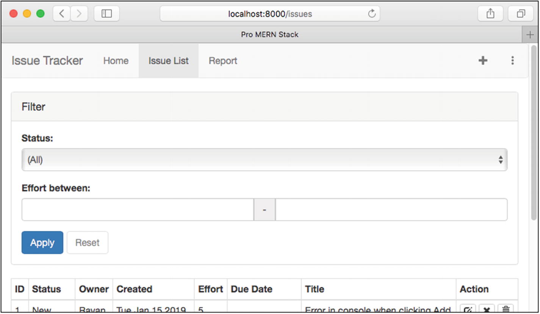Click the plus icon to create issue

(x=483, y=61)
